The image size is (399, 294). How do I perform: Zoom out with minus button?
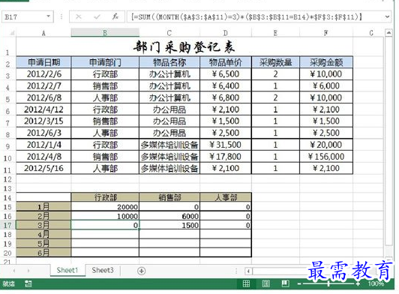(299, 283)
